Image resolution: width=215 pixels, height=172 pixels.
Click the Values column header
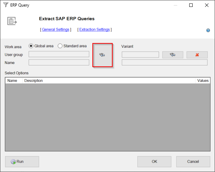[x=203, y=80]
